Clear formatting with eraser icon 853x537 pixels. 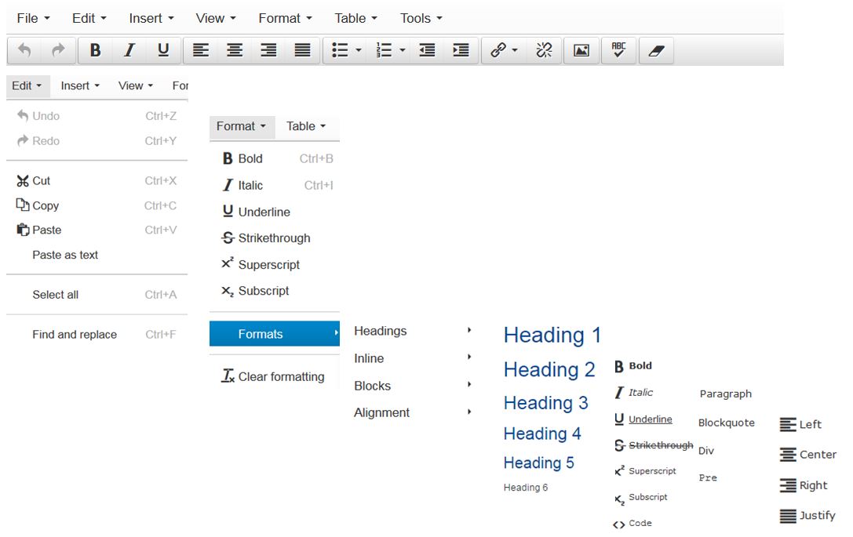click(x=656, y=50)
